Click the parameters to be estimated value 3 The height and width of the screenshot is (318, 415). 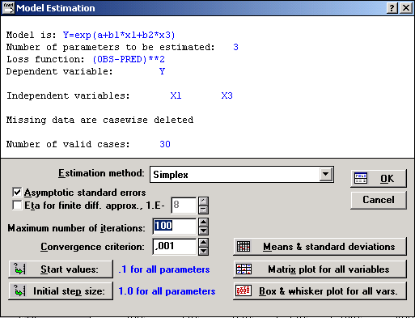pos(235,47)
